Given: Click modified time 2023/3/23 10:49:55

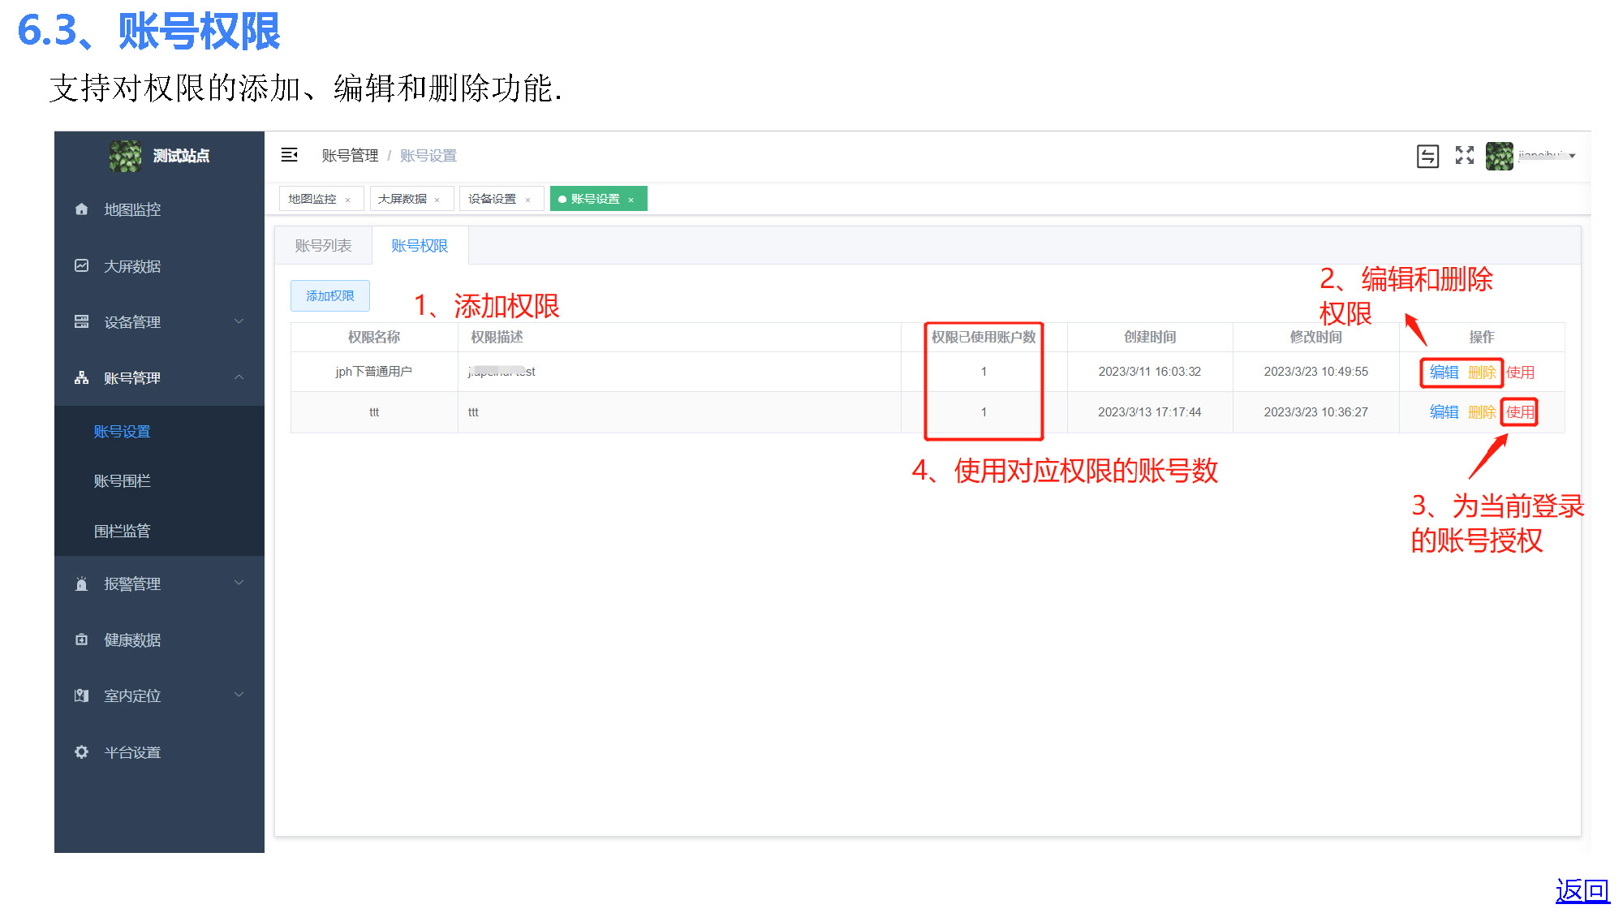Looking at the screenshot, I should point(1315,372).
